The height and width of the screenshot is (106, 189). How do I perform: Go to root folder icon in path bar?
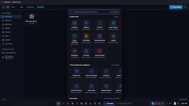click(x=13, y=7)
